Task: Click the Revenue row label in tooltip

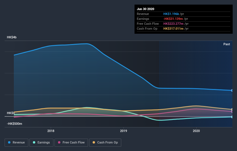Action: click(143, 14)
